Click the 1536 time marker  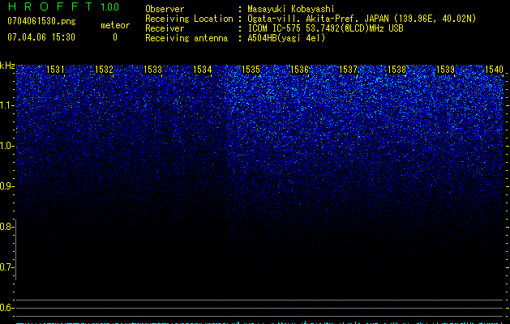(299, 70)
